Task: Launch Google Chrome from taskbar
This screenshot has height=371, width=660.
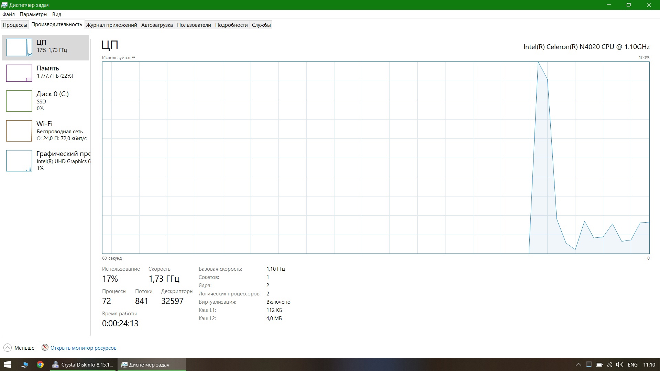Action: coord(40,364)
